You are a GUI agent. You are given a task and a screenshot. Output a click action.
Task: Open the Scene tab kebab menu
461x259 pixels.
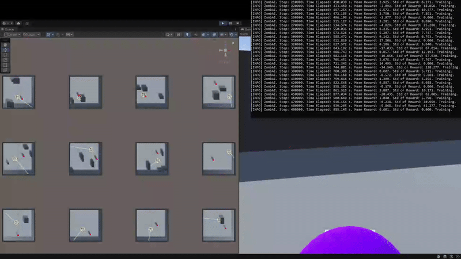click(236, 29)
